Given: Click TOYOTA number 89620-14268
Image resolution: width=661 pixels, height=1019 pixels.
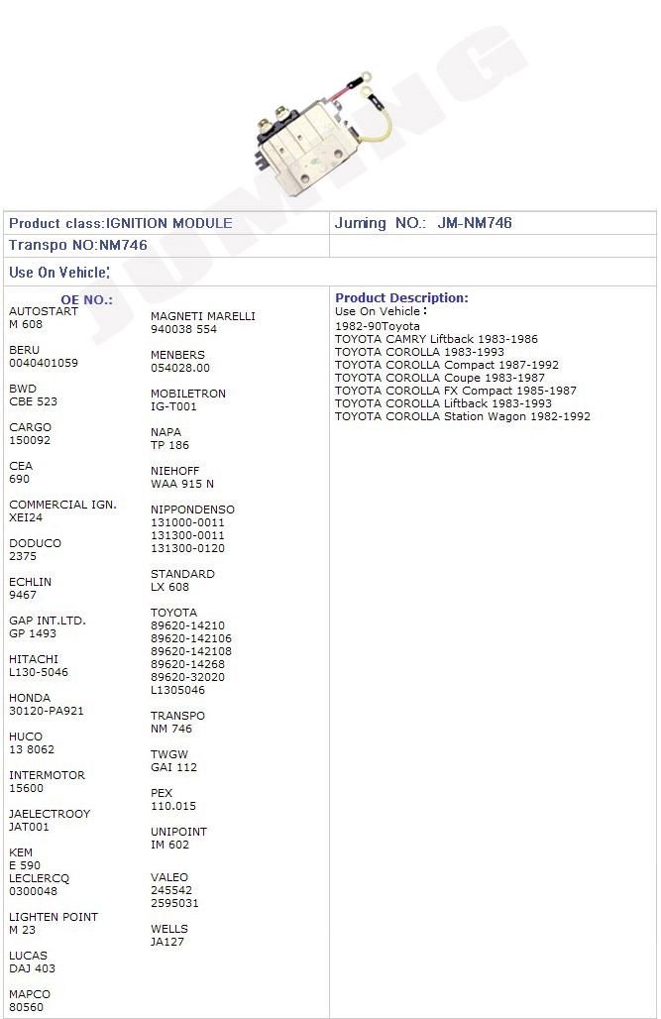Looking at the screenshot, I should [x=188, y=664].
